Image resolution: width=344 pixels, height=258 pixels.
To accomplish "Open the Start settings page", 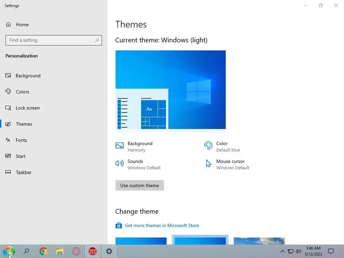I will pyautogui.click(x=54, y=156).
